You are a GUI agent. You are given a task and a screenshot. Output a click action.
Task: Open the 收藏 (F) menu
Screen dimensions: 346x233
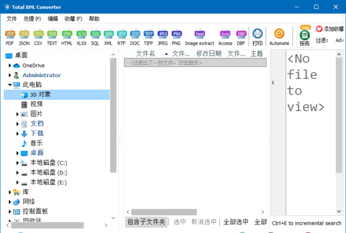click(74, 19)
